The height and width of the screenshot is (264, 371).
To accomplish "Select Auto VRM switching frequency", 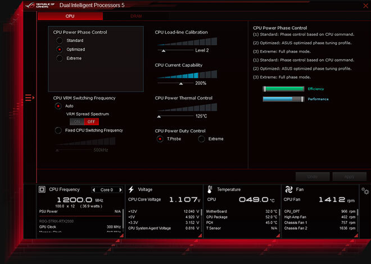I will (58, 106).
